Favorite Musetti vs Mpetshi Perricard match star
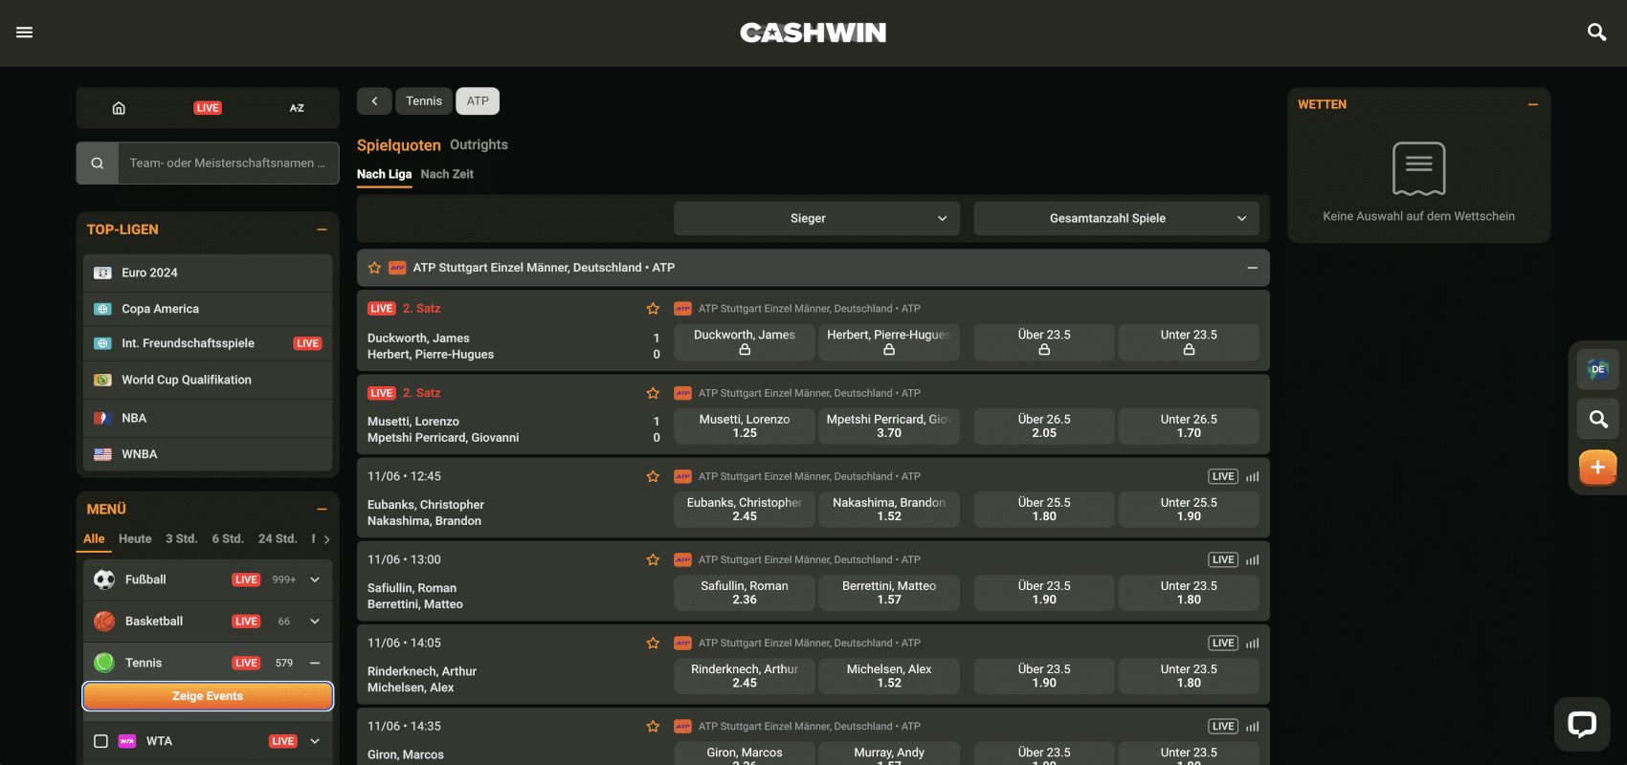1627x765 pixels. pos(653,393)
